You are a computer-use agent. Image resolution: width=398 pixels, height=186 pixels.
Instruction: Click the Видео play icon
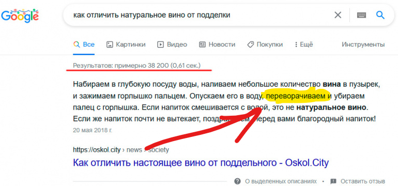coord(160,44)
